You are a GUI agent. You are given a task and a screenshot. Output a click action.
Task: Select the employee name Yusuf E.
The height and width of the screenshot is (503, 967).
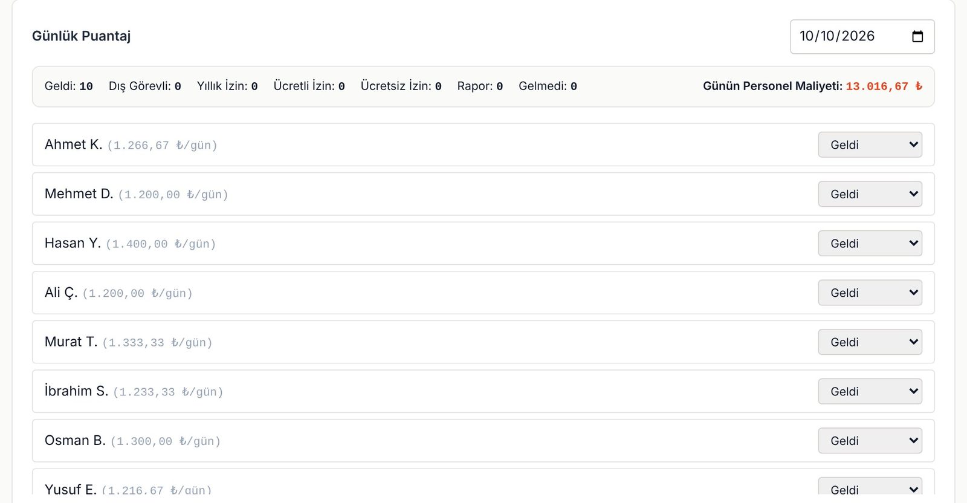click(x=71, y=490)
